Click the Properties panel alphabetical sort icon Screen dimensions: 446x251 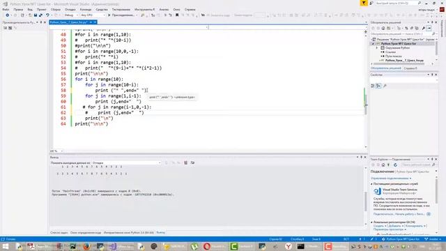(378, 86)
